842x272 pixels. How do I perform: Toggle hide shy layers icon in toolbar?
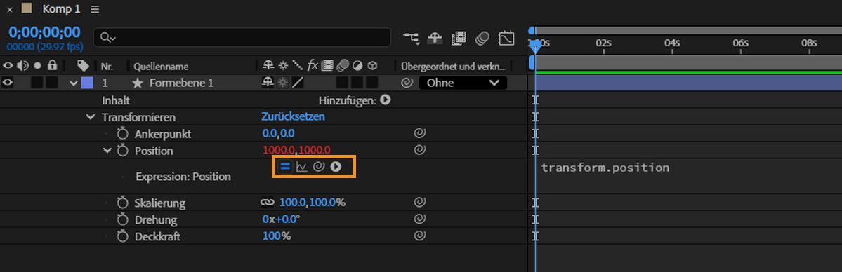(435, 38)
